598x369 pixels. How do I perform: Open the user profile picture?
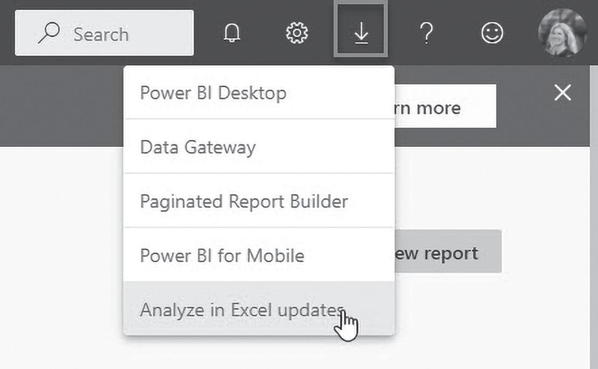click(562, 33)
